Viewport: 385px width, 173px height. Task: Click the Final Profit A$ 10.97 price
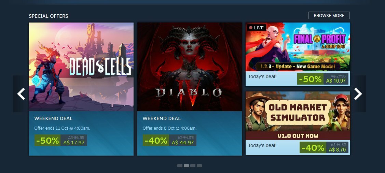[x=336, y=81]
